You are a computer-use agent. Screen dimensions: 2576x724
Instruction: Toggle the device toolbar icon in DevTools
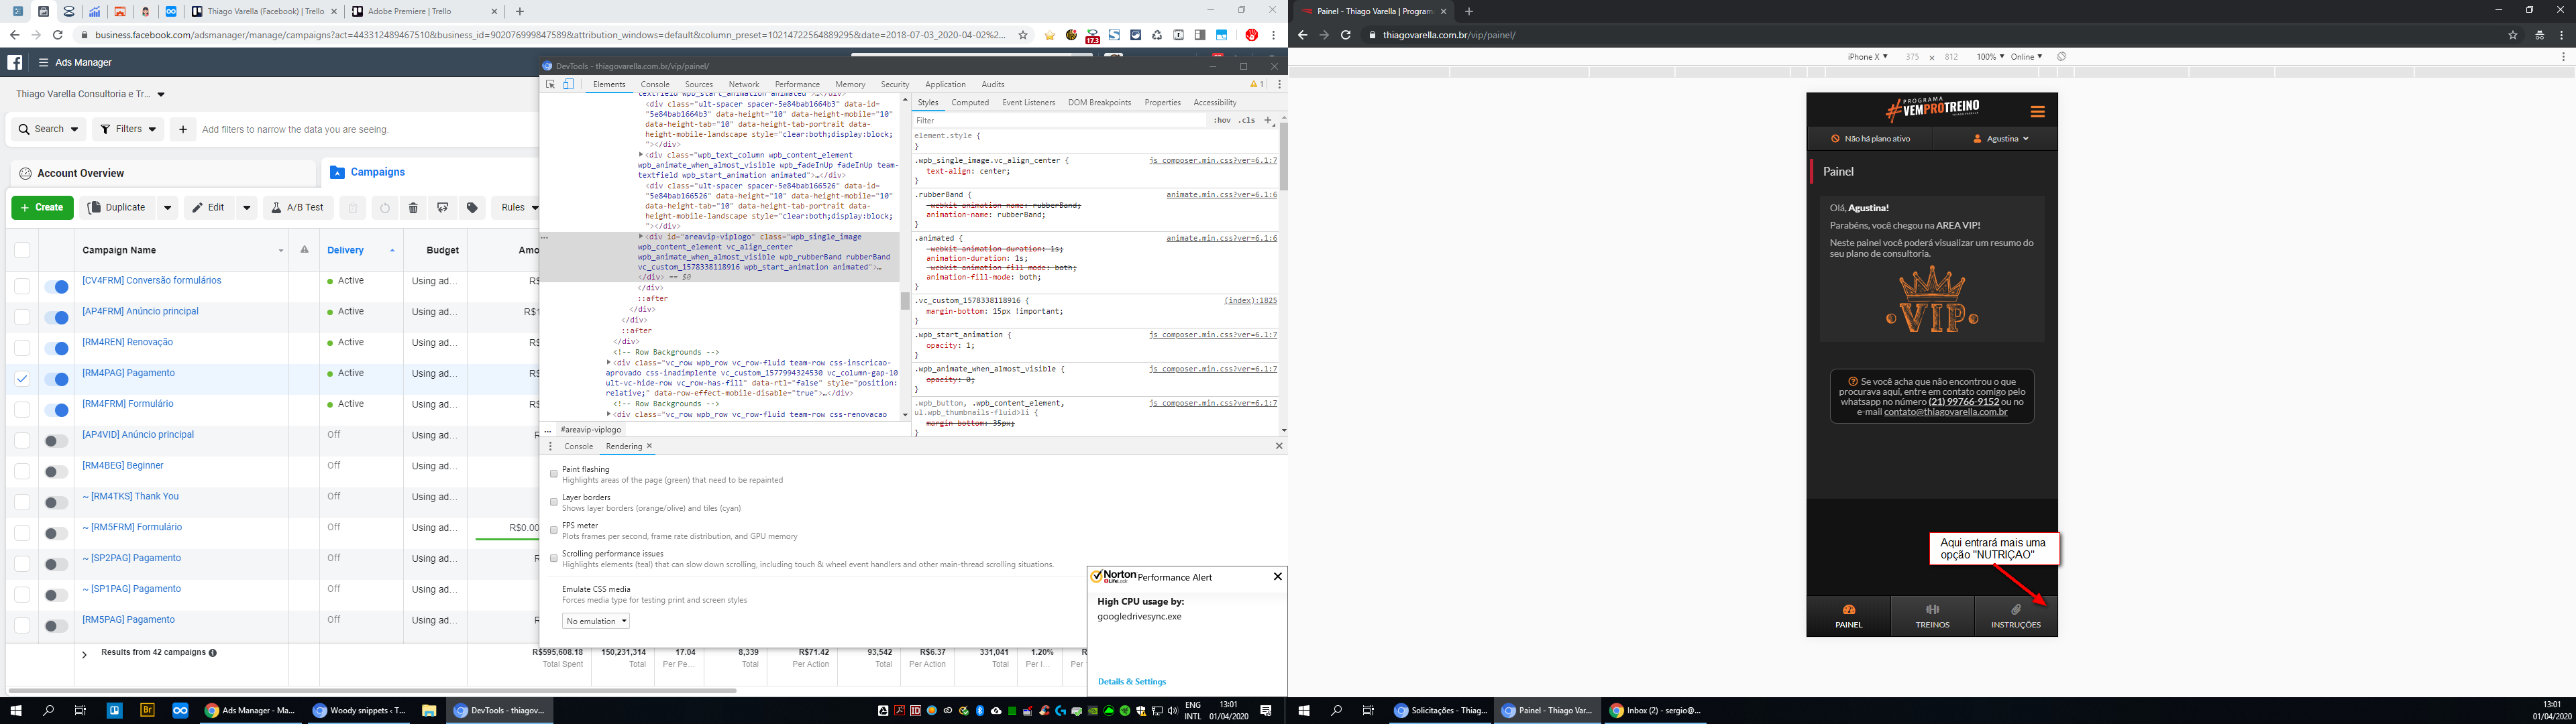[x=568, y=85]
